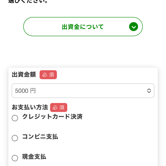Click the 必須 badge beside 出資金額
The width and height of the screenshot is (166, 166).
48,75
